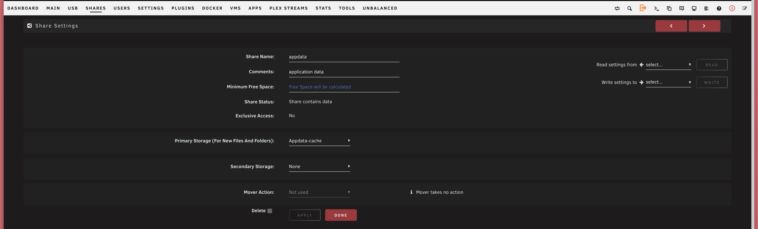This screenshot has height=229, width=758.
Task: Click the red alert circle icon
Action: (x=732, y=8)
